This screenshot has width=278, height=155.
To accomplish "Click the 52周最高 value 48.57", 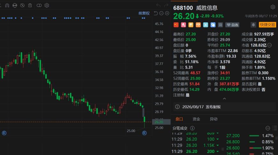I will (x=195, y=73).
